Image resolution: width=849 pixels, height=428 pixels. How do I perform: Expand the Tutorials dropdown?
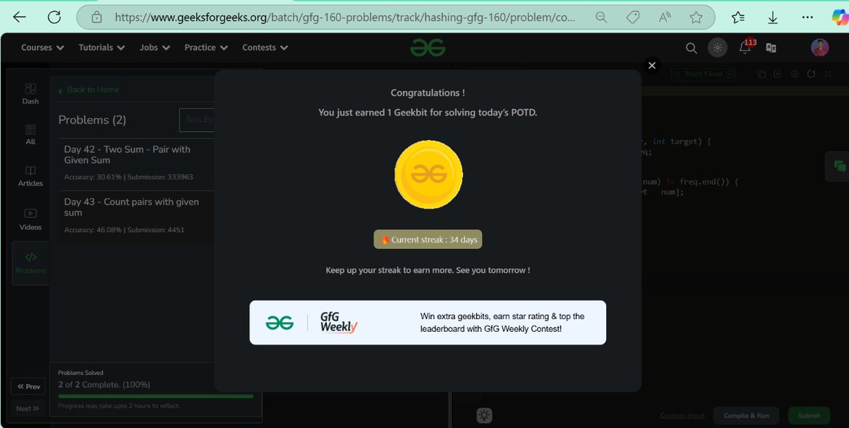102,47
